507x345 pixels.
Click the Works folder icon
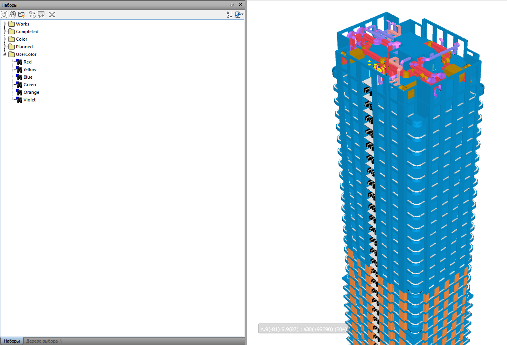(12, 24)
